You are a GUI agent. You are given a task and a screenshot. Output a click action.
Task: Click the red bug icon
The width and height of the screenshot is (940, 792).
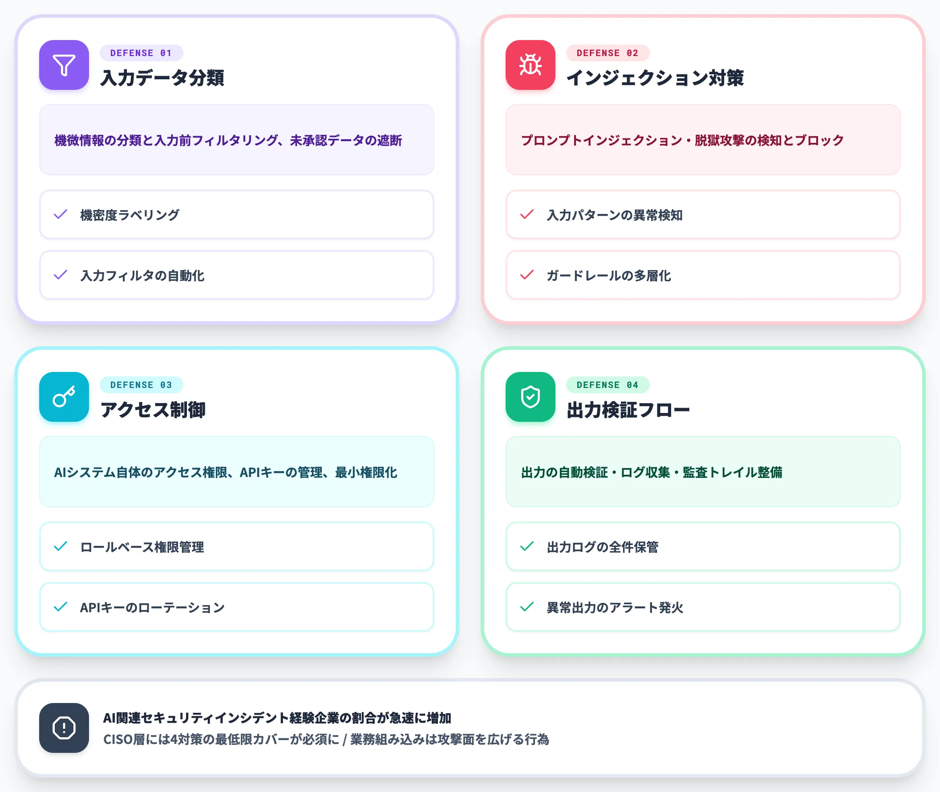tap(530, 65)
